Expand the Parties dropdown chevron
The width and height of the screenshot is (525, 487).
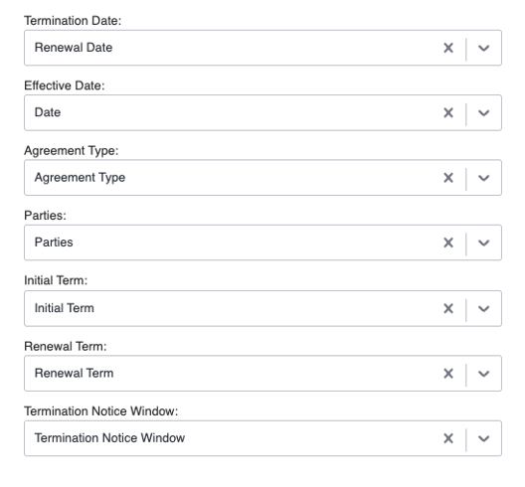[483, 243]
